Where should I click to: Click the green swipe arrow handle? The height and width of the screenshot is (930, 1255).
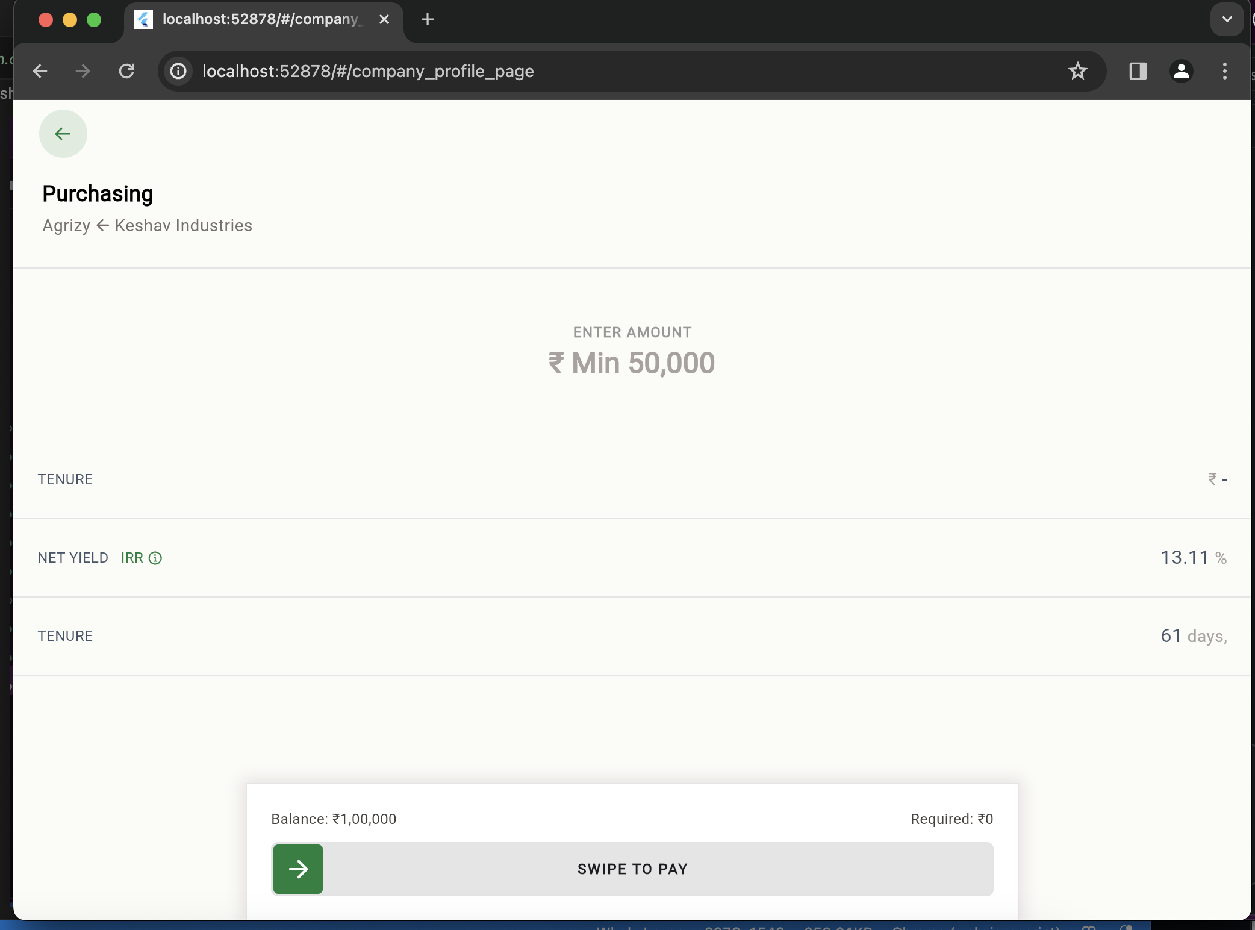pos(298,869)
